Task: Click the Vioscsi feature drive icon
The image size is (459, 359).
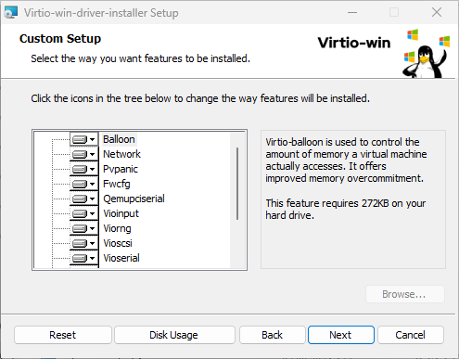Action: pos(83,243)
